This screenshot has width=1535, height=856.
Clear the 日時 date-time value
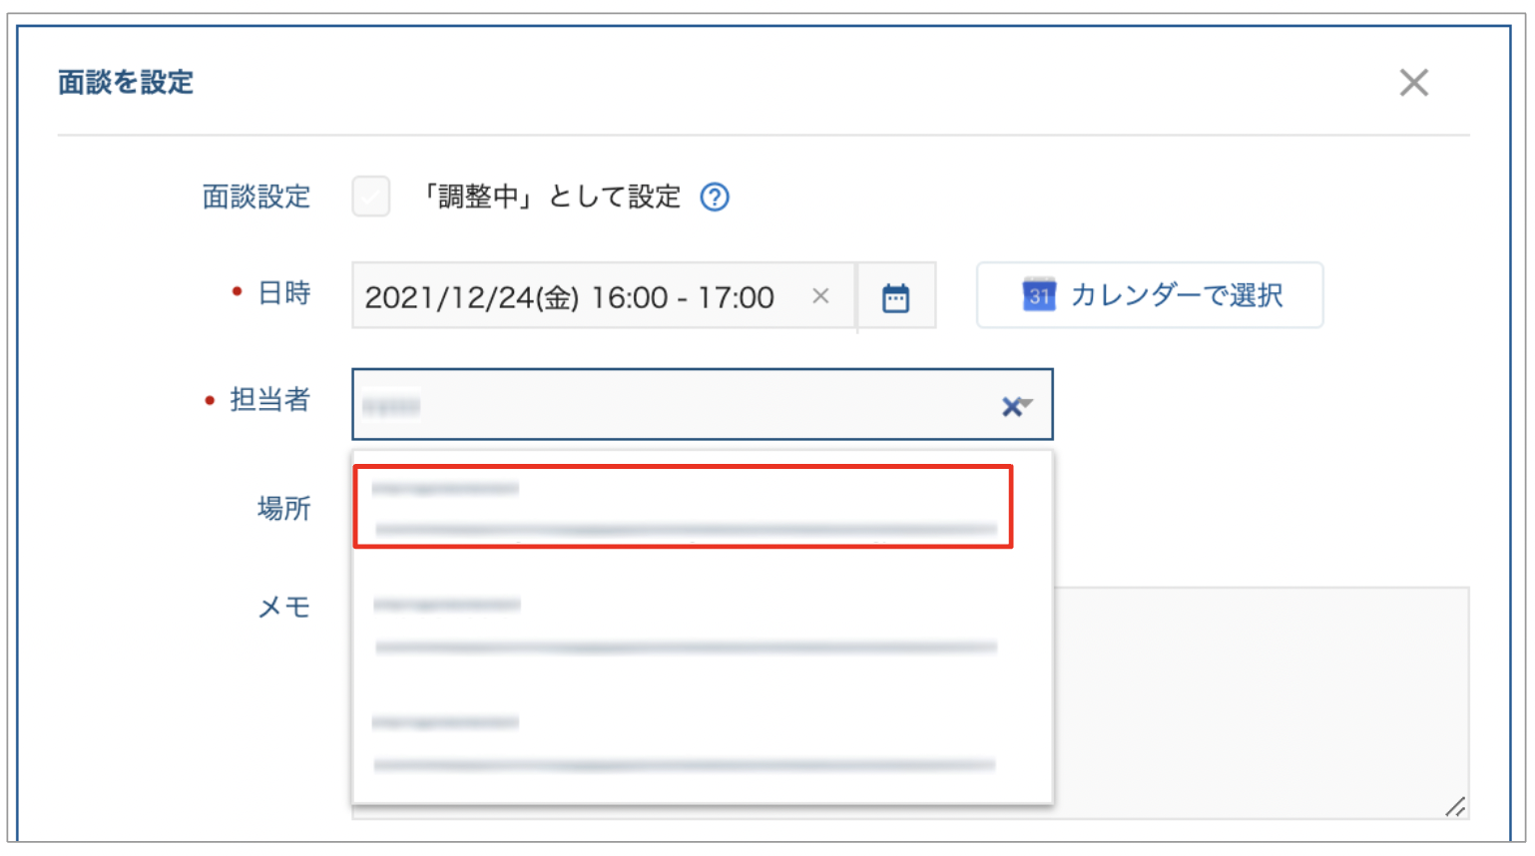(x=820, y=296)
